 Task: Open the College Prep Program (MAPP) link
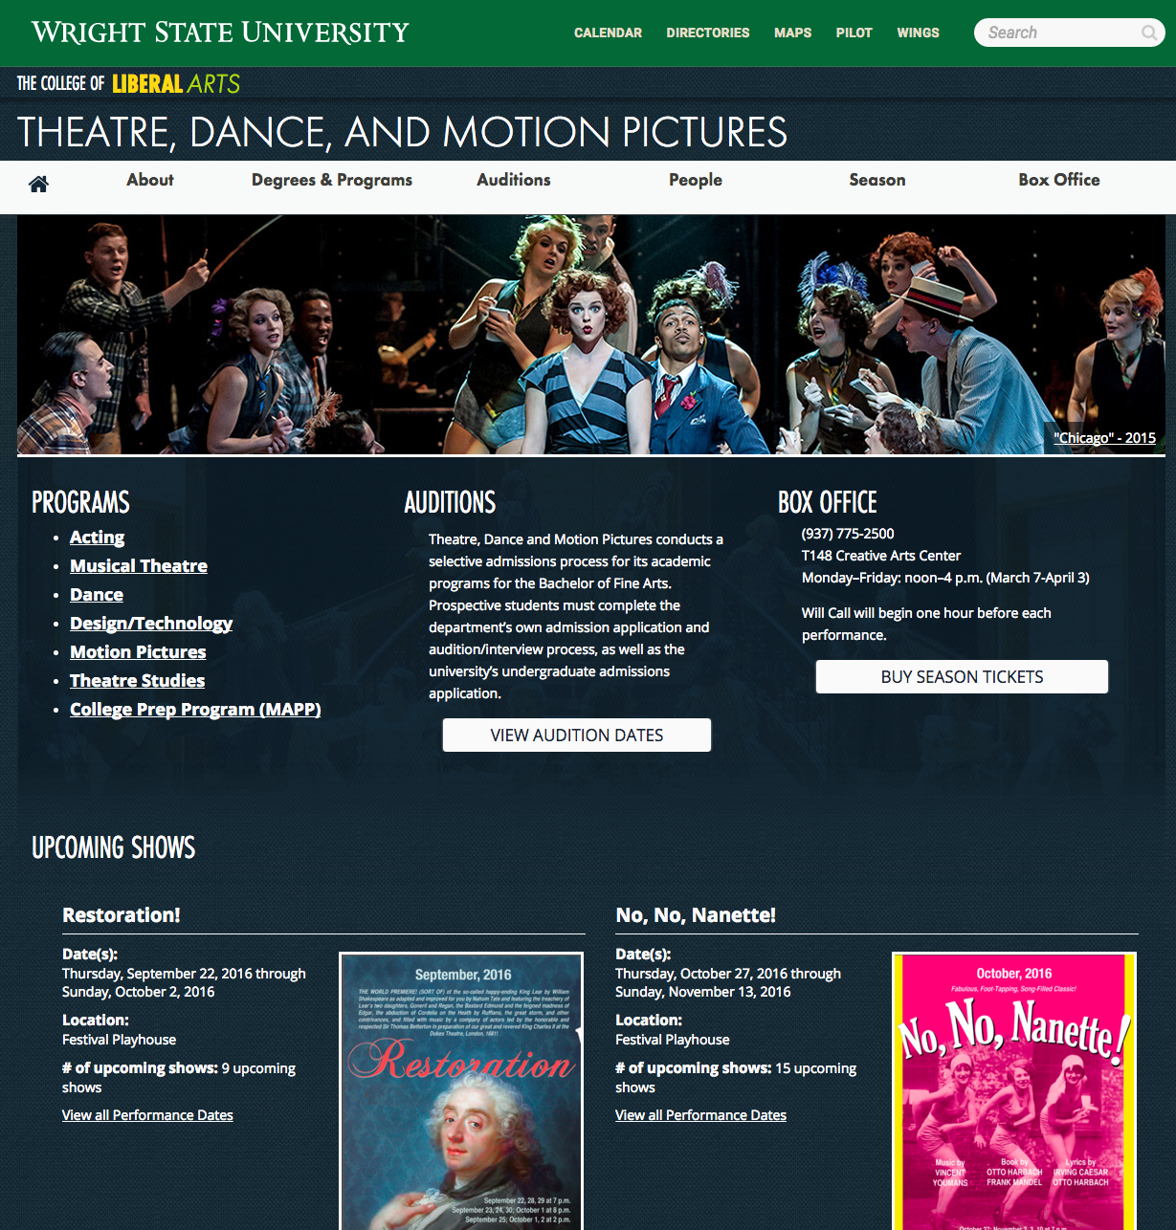pos(195,709)
